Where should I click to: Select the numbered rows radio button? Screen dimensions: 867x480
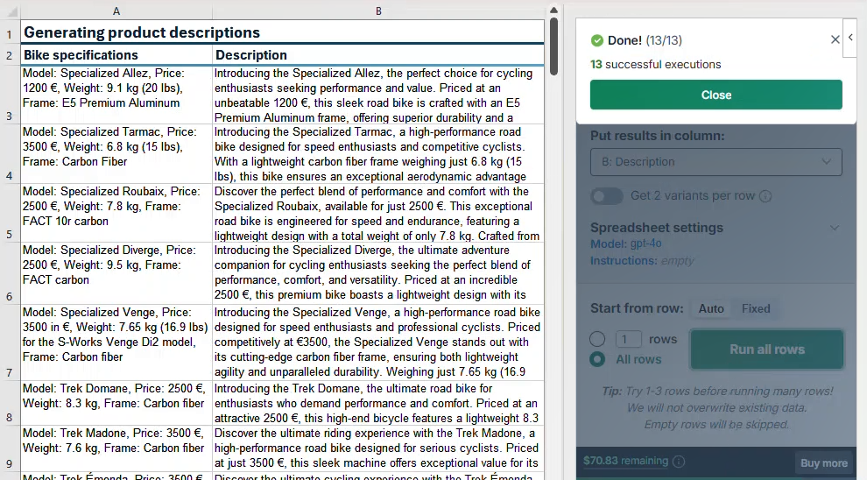[x=597, y=339]
